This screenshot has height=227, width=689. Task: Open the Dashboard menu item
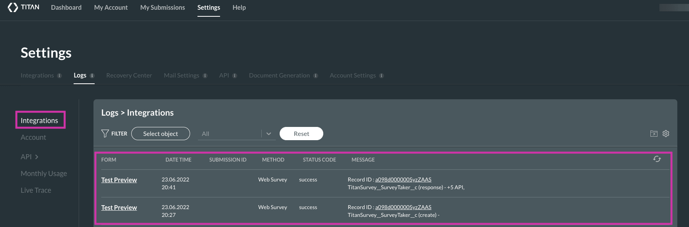pyautogui.click(x=66, y=7)
